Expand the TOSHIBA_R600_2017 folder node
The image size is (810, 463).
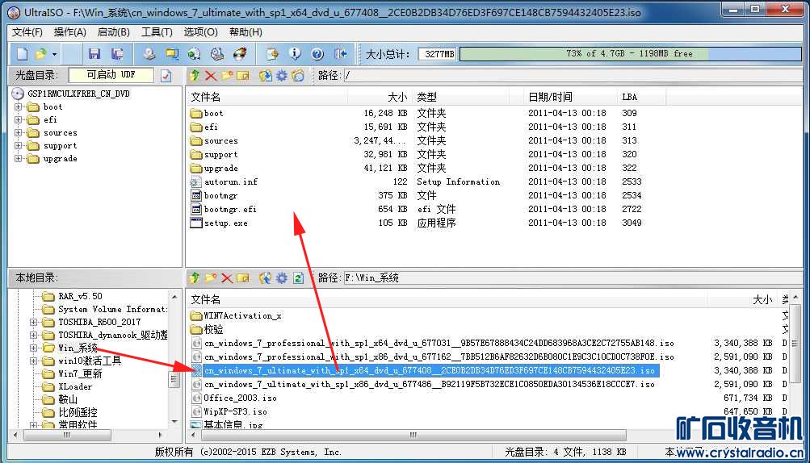tap(34, 322)
